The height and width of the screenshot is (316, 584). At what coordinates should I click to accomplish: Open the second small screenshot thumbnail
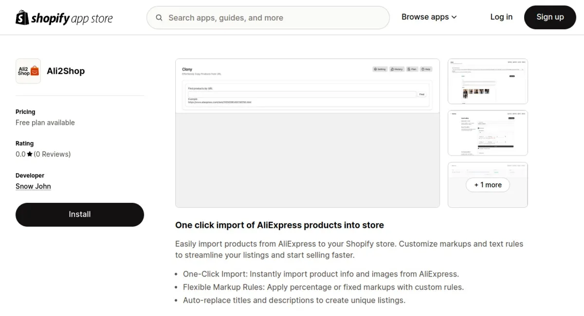pos(488,133)
